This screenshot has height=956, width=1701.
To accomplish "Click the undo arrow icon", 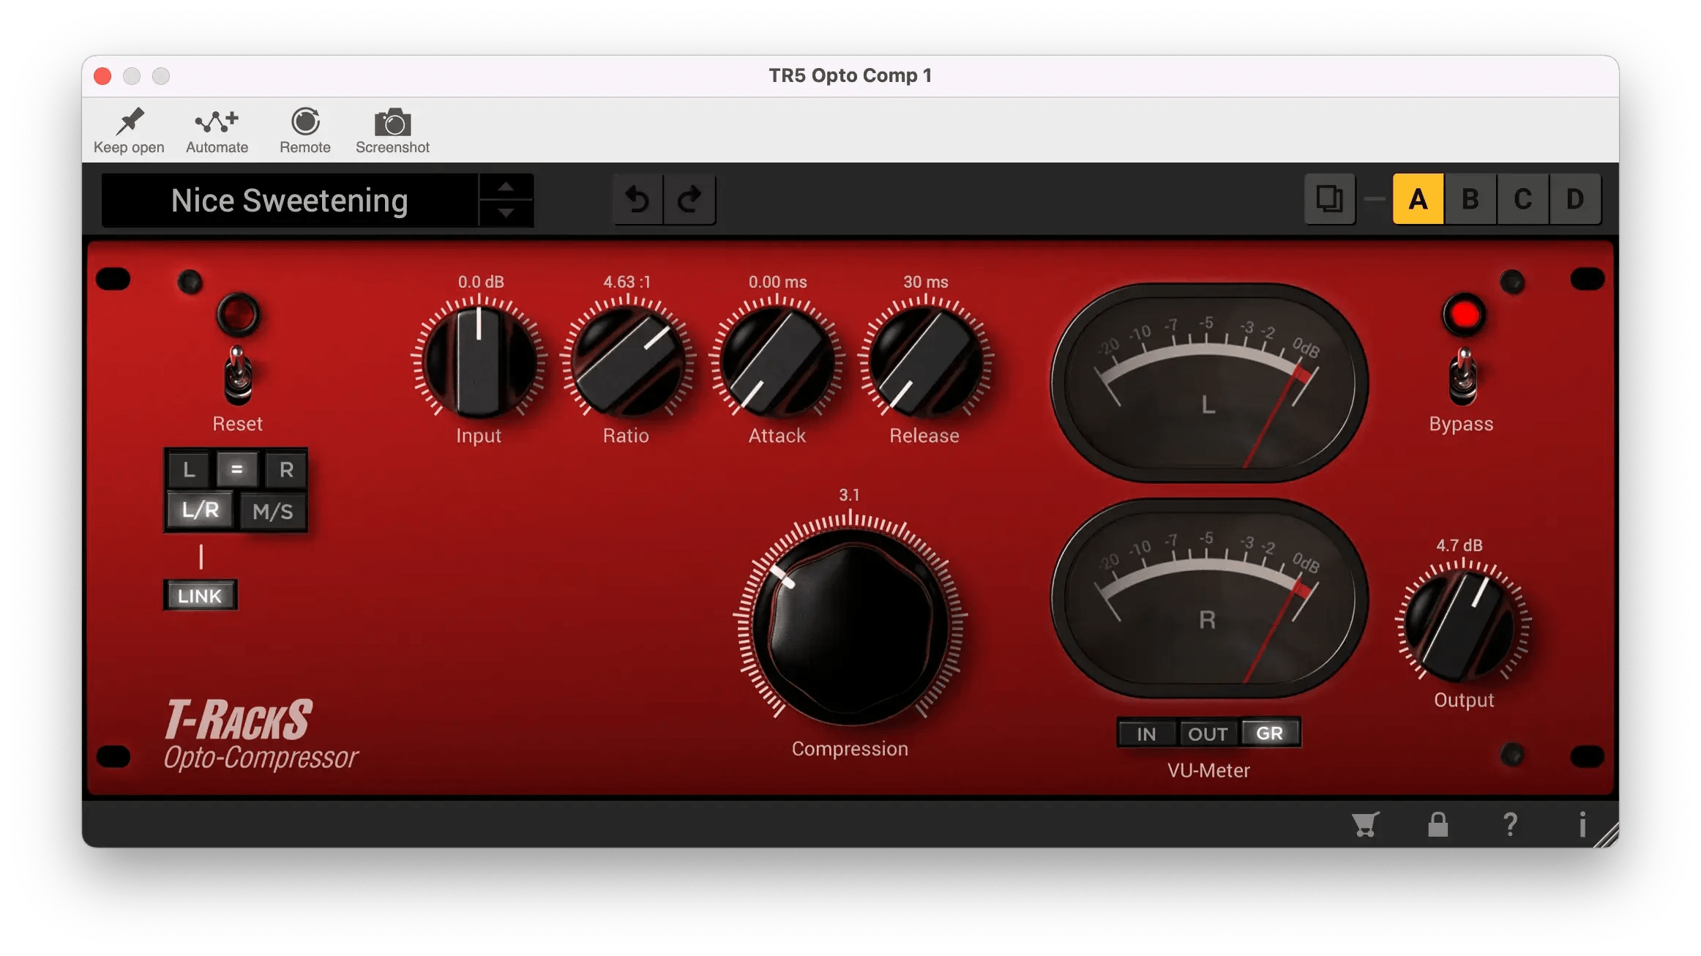I will coord(638,200).
